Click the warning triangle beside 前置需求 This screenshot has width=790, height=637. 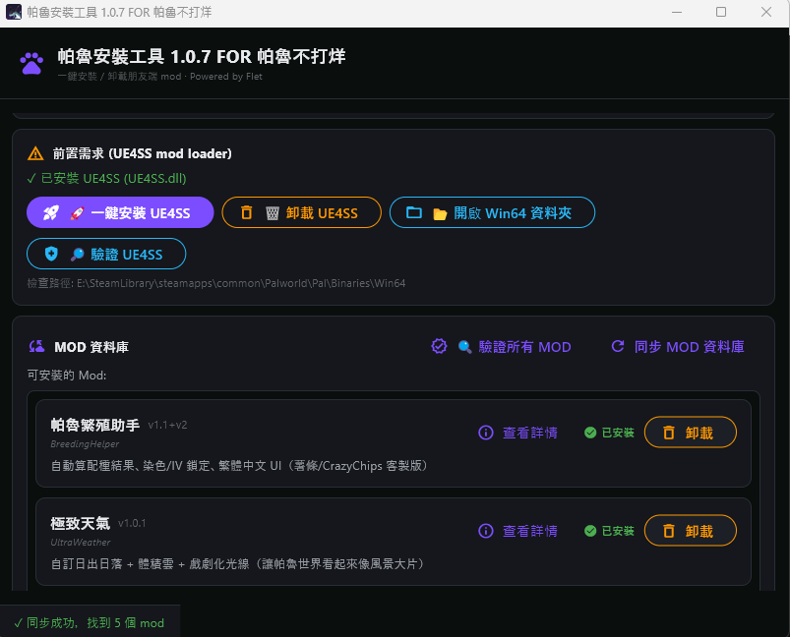click(35, 153)
